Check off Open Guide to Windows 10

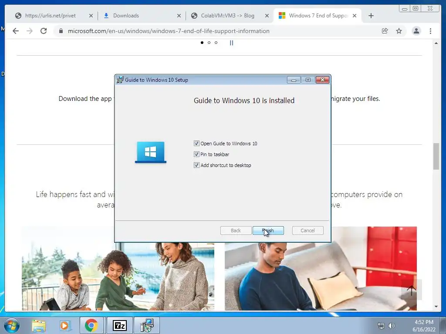[196, 144]
